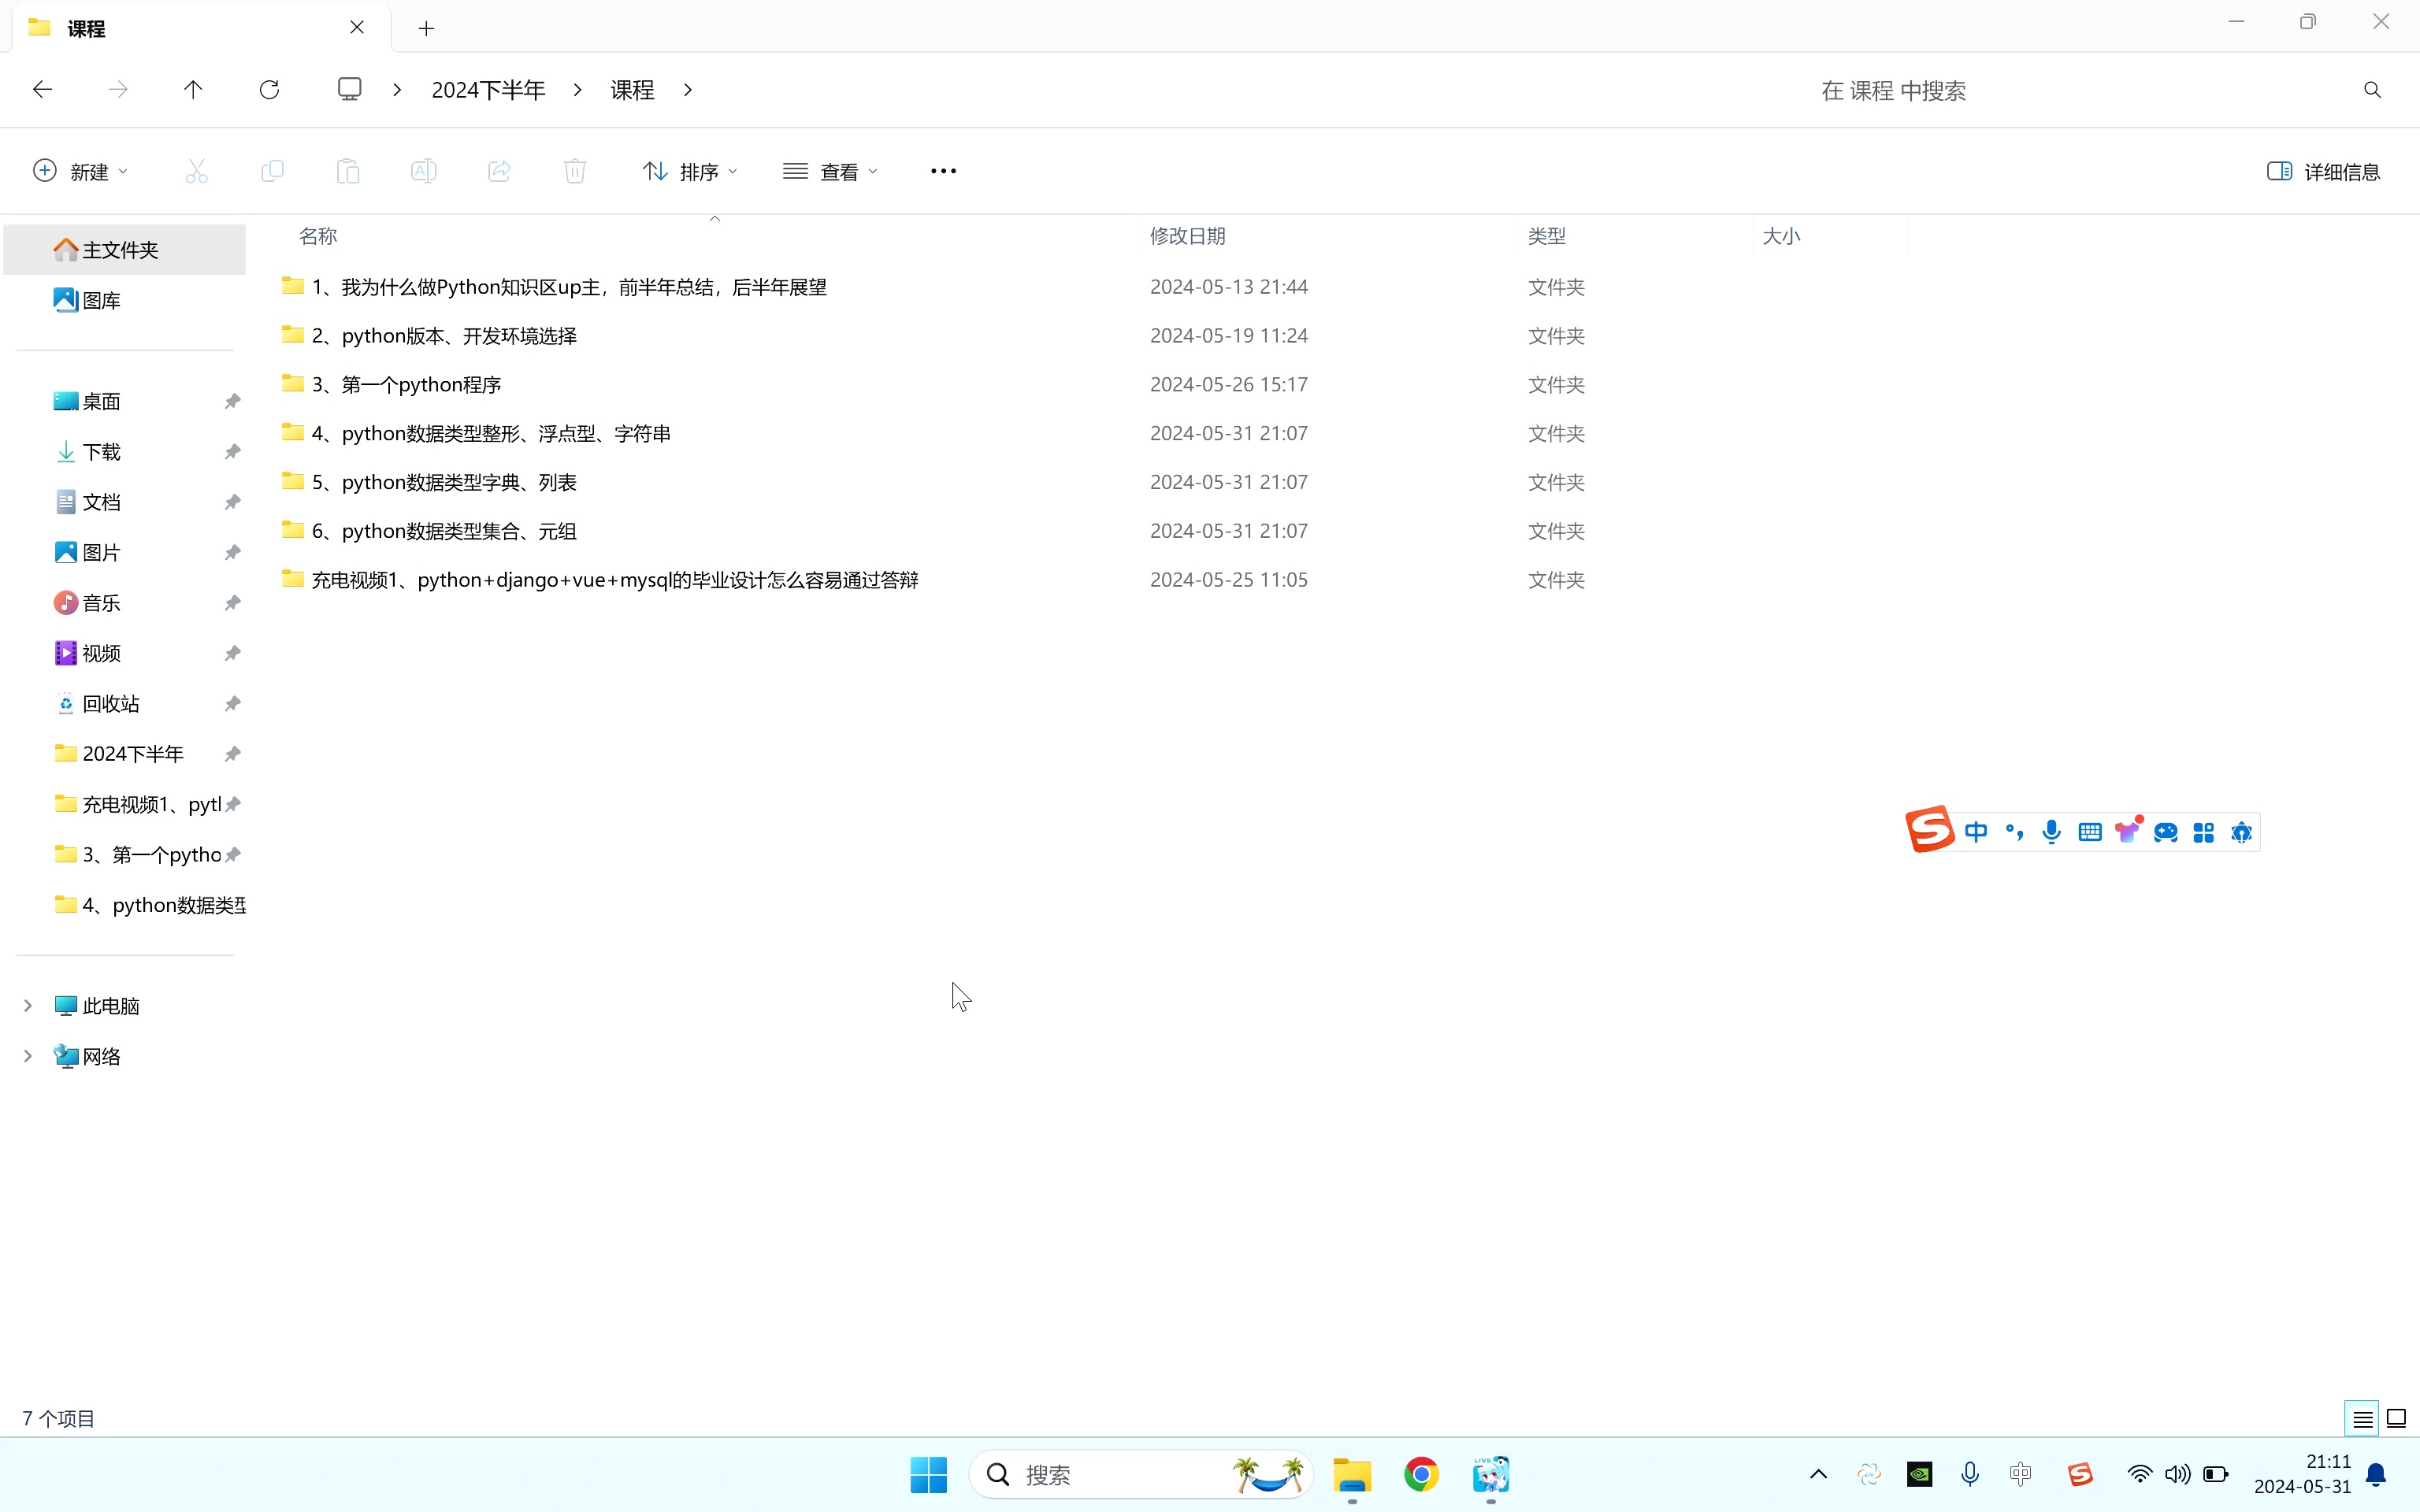This screenshot has height=1512, width=2420.
Task: Click the Sogou input voice microphone icon
Action: coord(2051,832)
